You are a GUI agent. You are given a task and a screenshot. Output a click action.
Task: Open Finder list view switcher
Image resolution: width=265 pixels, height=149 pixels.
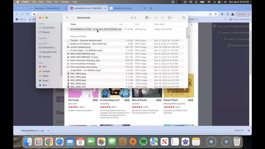click(133, 17)
